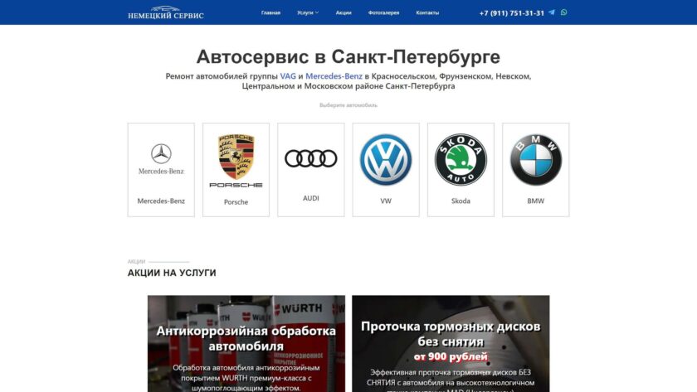The image size is (697, 392).
Task: Open the Telegram icon in header
Action: [x=552, y=12]
